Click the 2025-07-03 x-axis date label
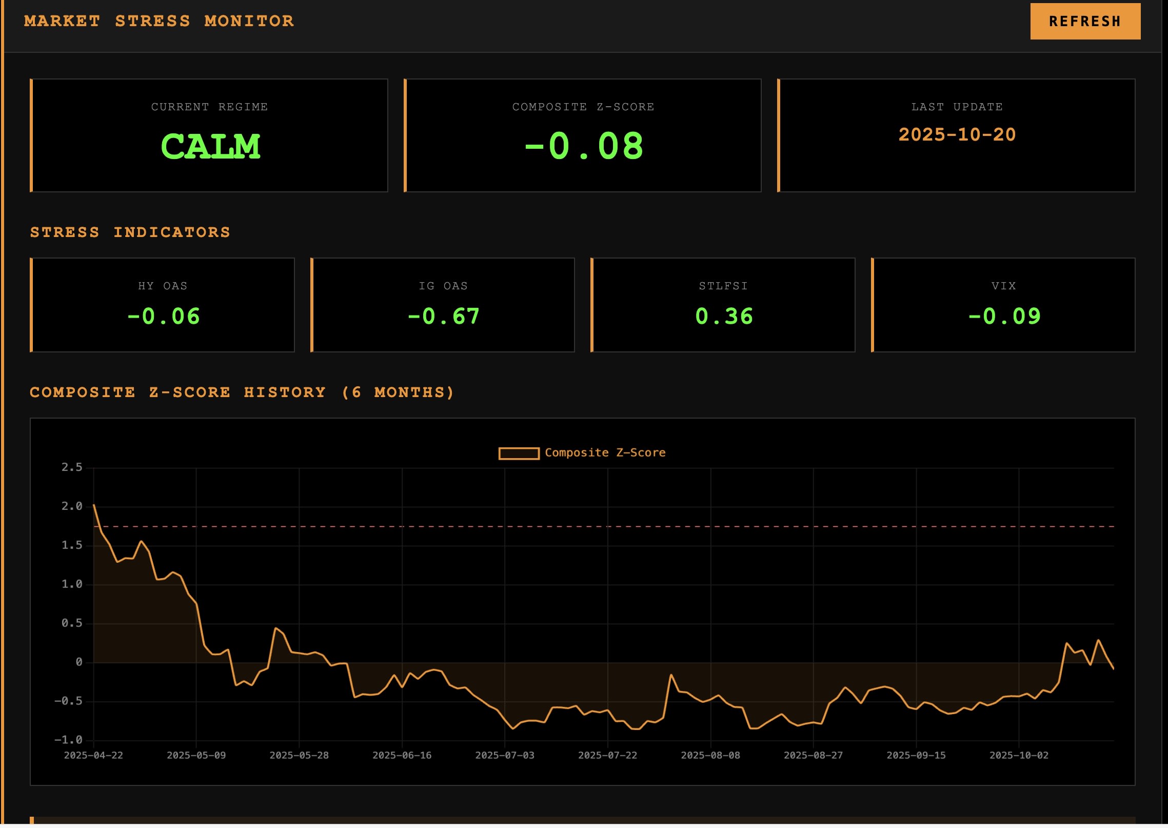 [505, 756]
